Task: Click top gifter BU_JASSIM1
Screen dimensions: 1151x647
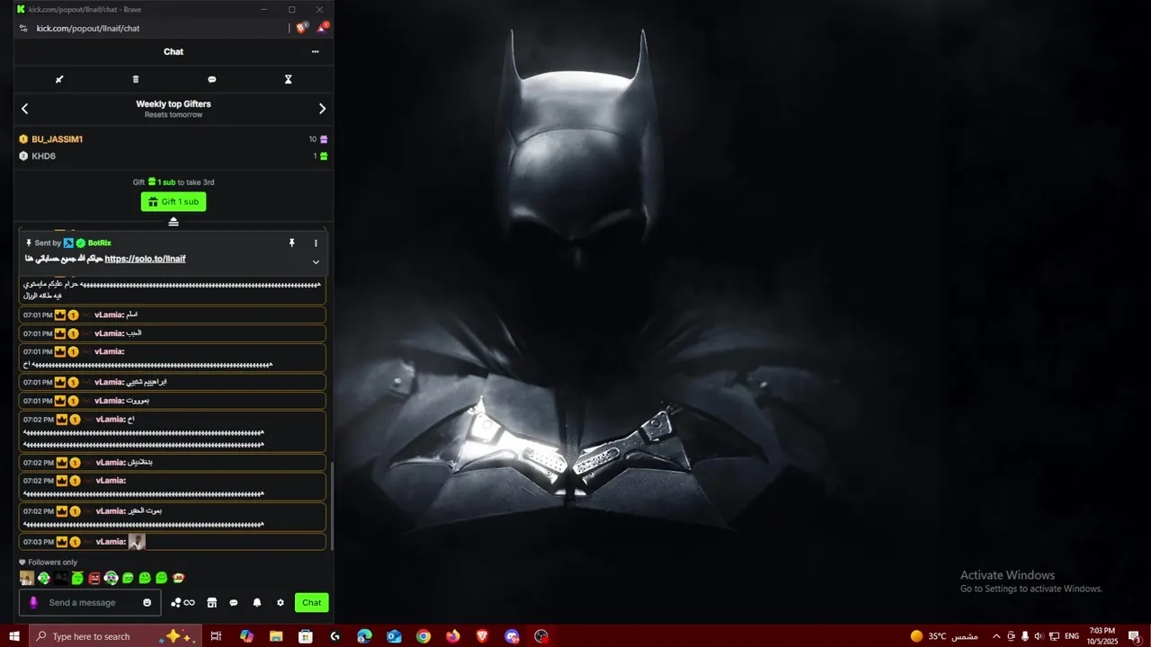Action: (57, 139)
